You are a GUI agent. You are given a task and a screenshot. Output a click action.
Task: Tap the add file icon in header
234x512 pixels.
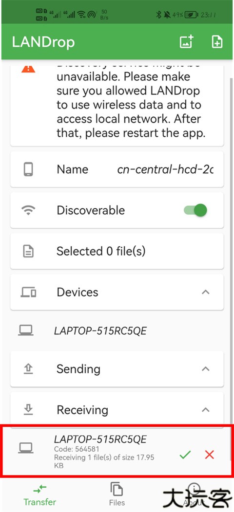coord(217,42)
